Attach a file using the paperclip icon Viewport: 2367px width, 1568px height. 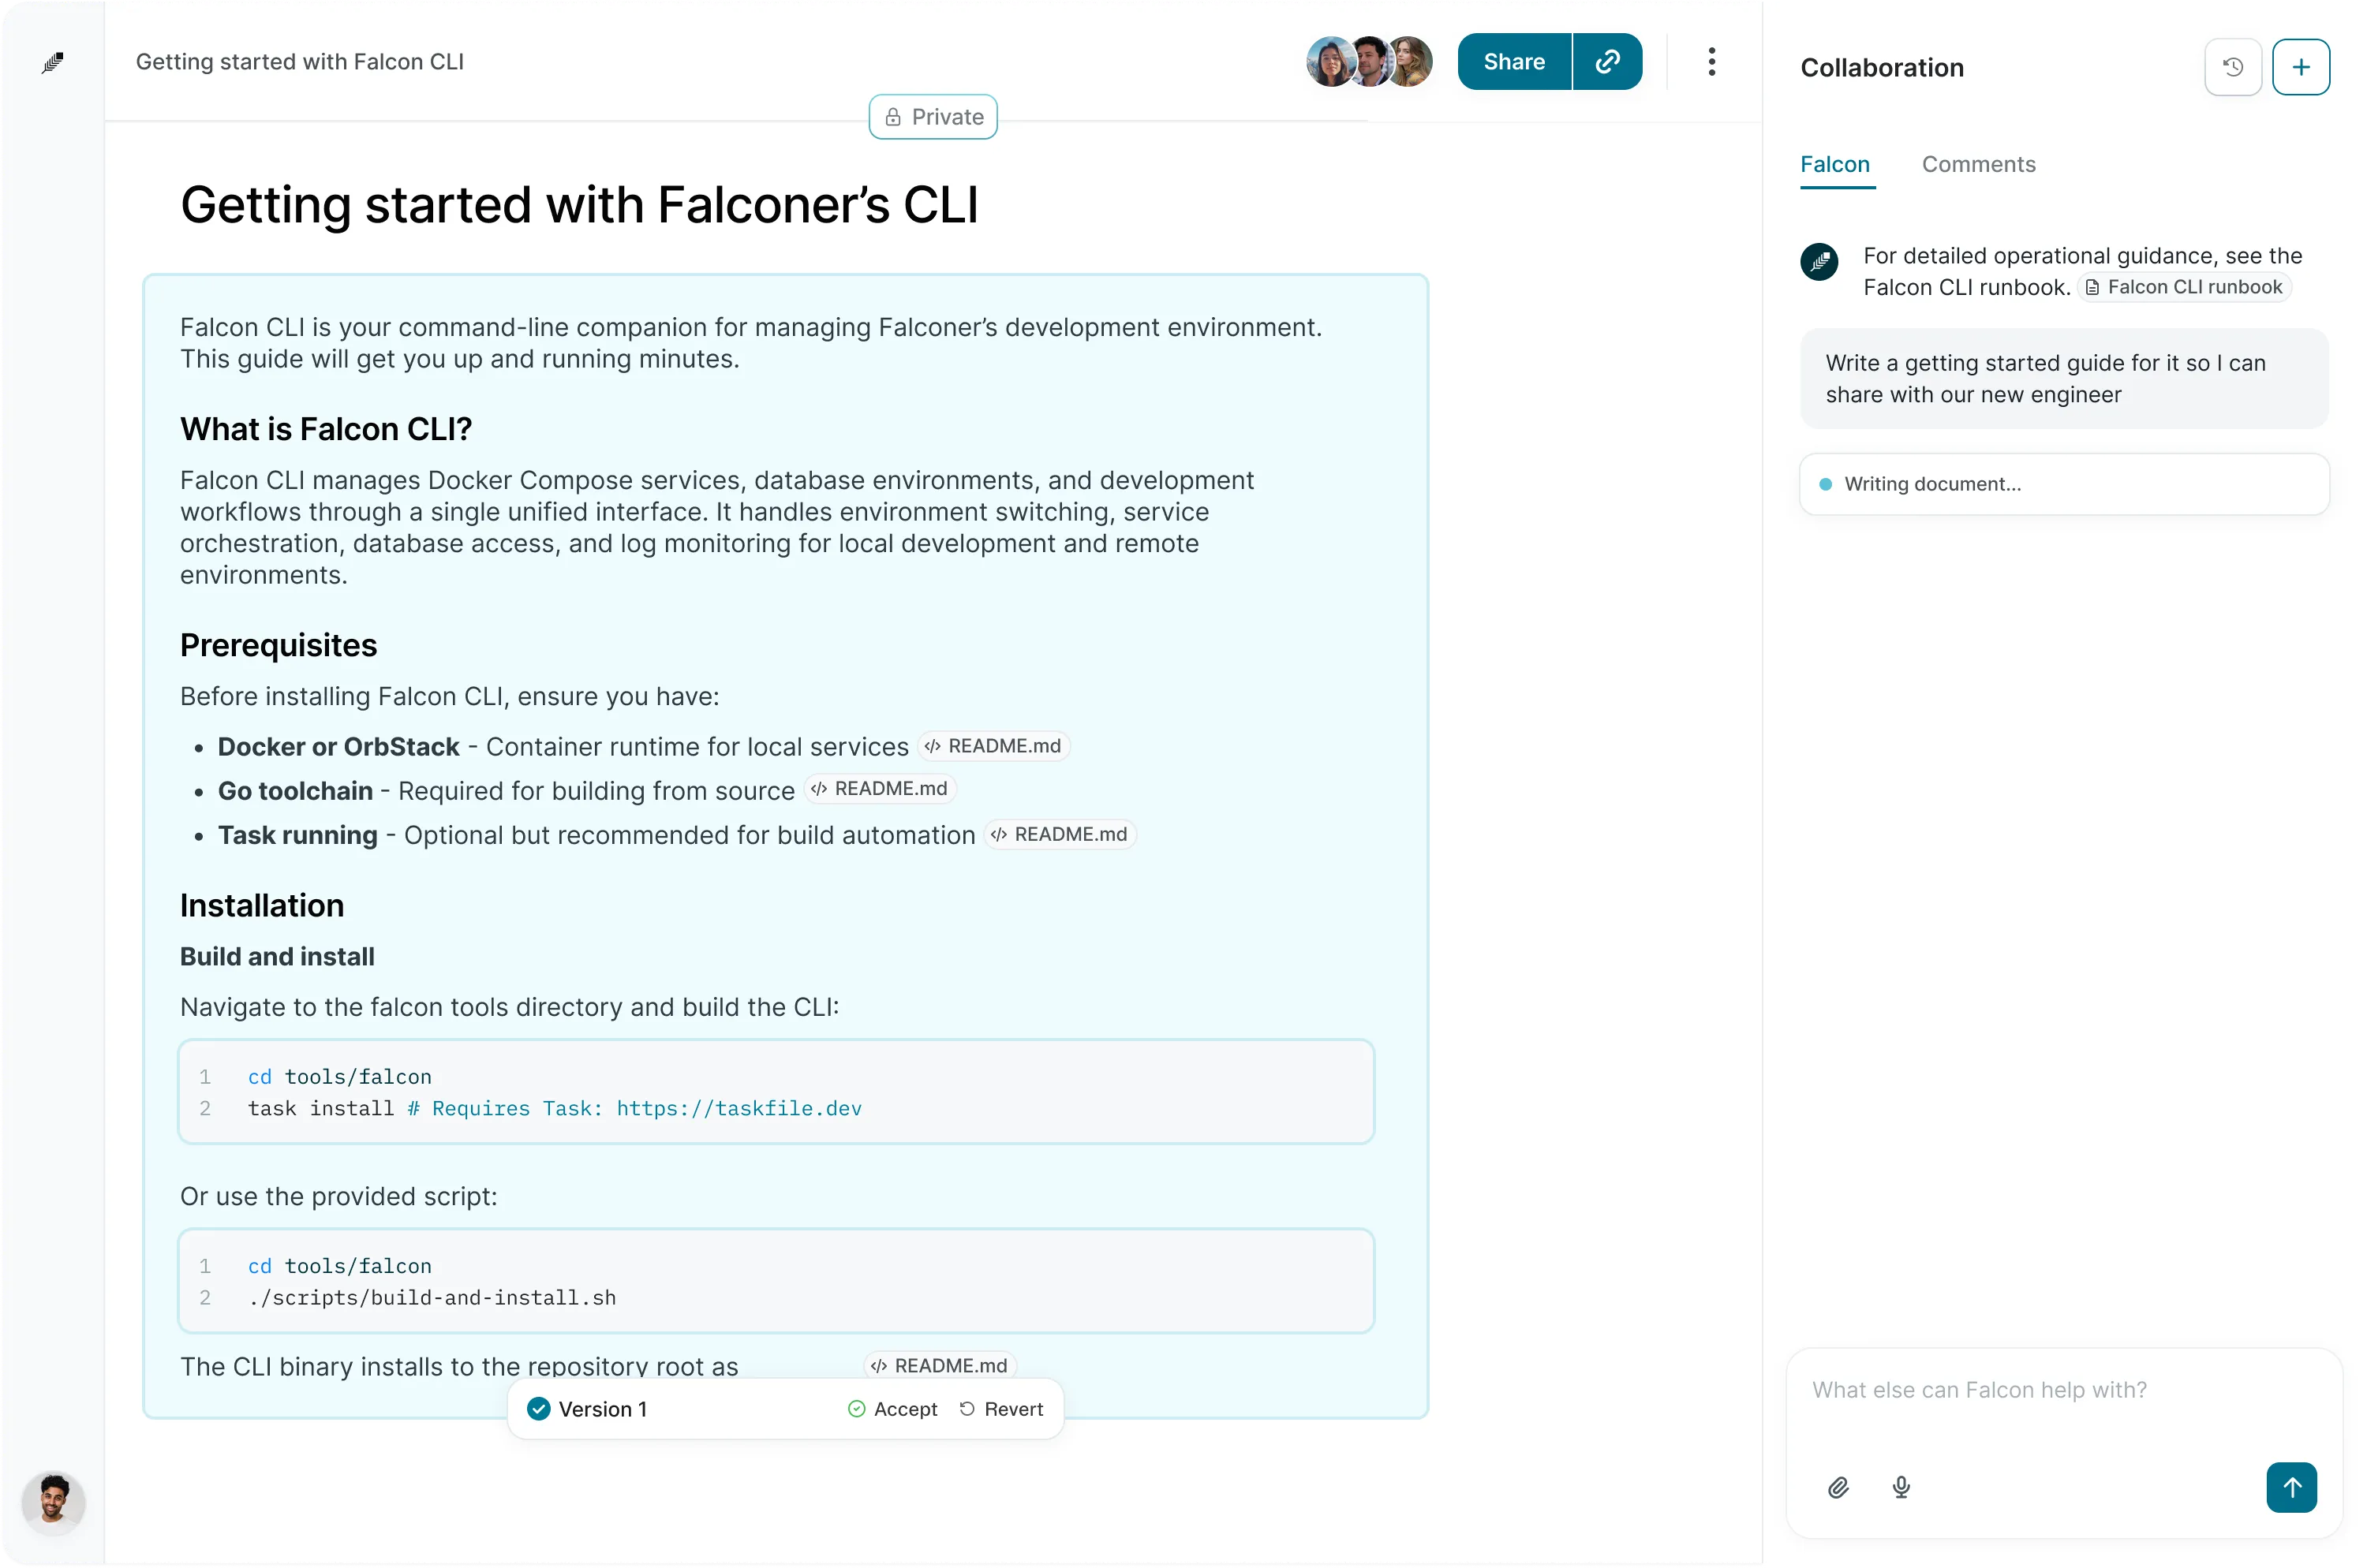pyautogui.click(x=1838, y=1488)
